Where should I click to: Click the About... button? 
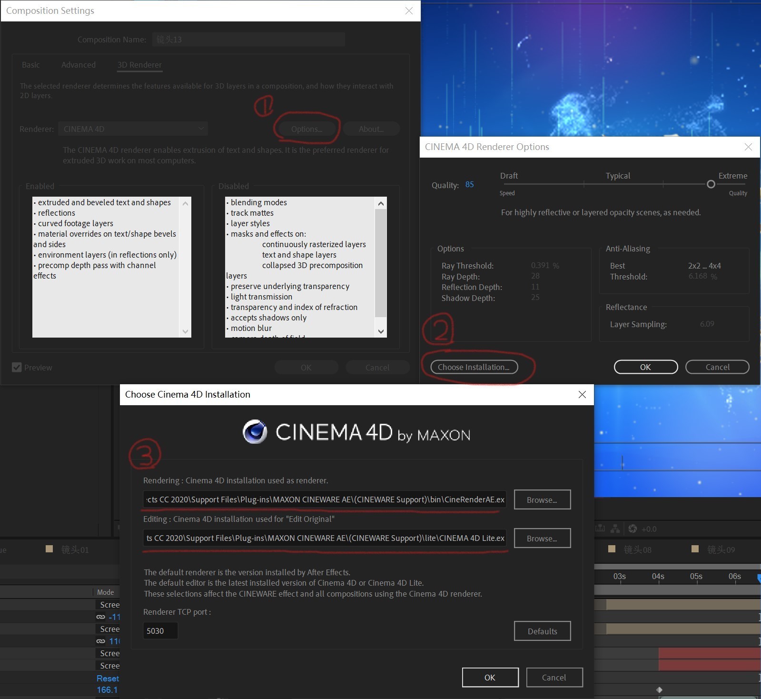pos(371,129)
